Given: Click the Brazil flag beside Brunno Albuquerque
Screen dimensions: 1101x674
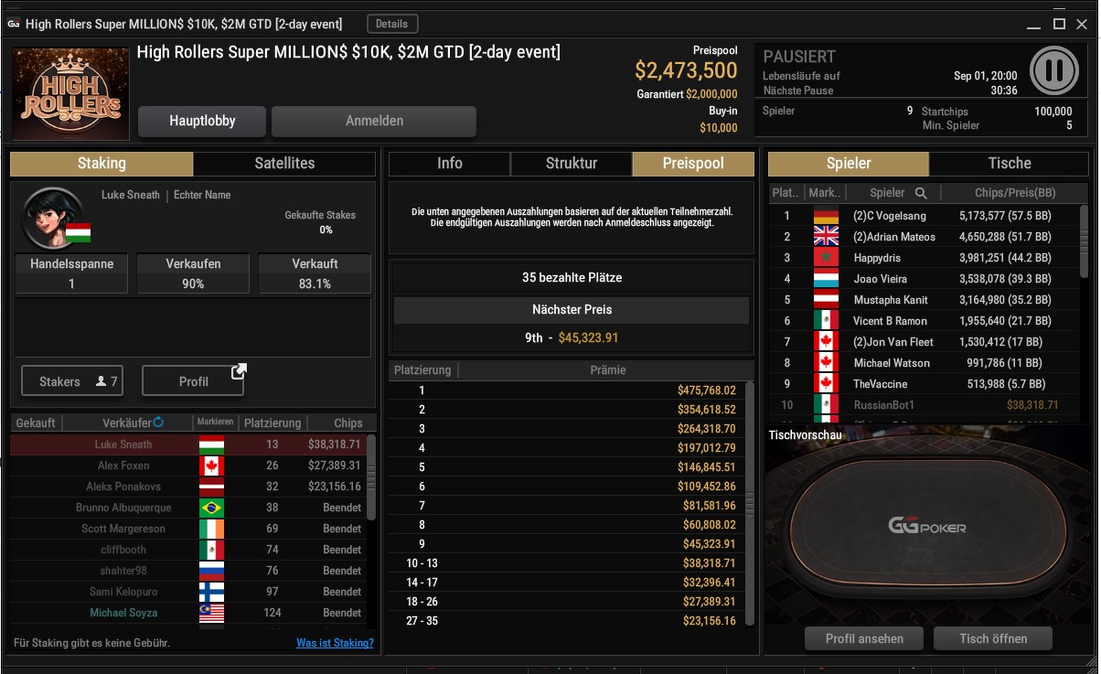Looking at the screenshot, I should (211, 508).
